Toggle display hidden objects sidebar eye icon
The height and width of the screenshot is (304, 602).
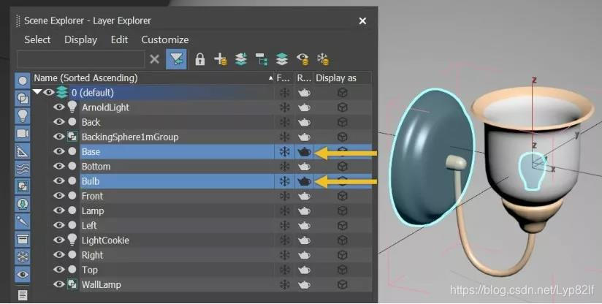pos(23,275)
